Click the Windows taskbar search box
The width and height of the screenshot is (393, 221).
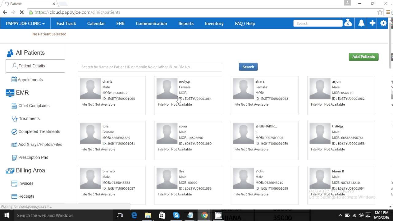pyautogui.click(x=63, y=215)
